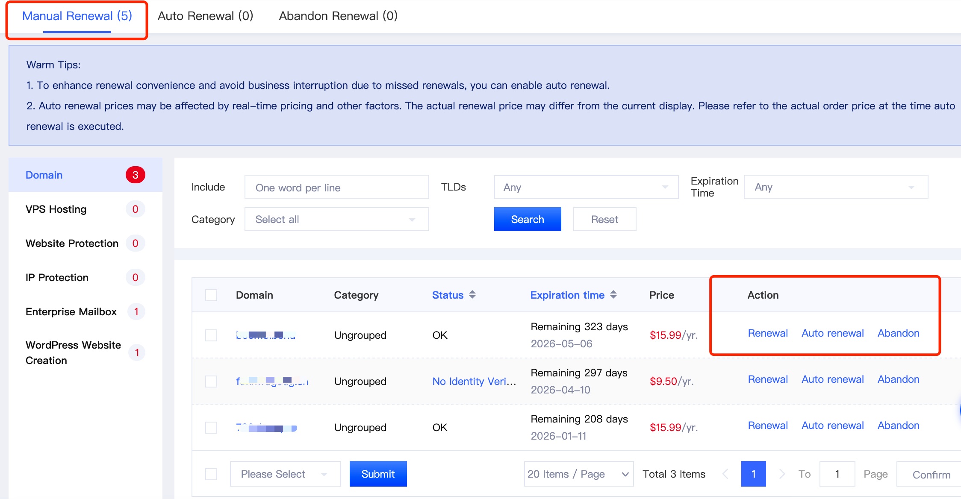
Task: Click Renewal for the 323 days row
Action: tap(768, 333)
